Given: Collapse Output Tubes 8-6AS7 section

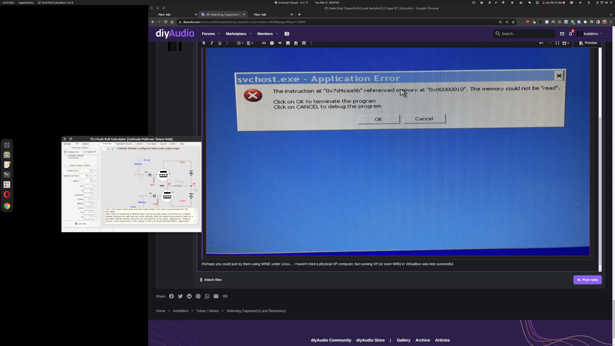Looking at the screenshot, I should coord(65,166).
